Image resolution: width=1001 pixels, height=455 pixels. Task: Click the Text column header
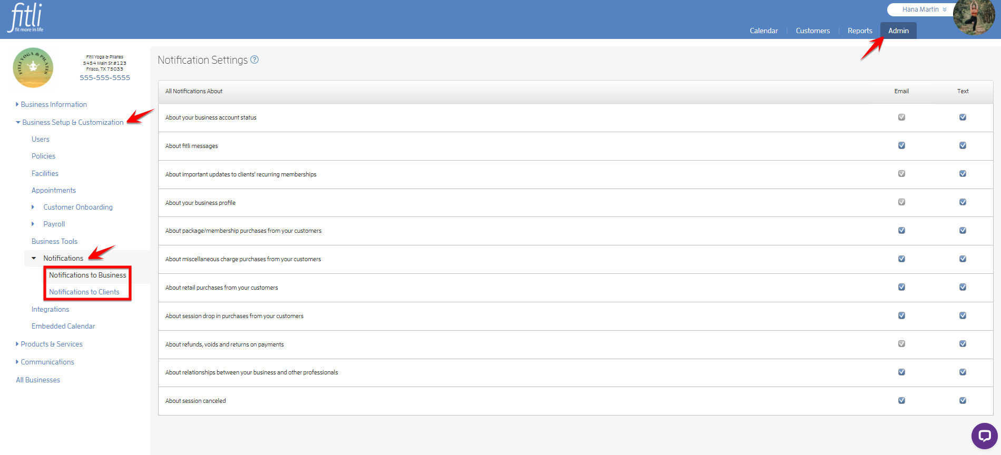963,91
